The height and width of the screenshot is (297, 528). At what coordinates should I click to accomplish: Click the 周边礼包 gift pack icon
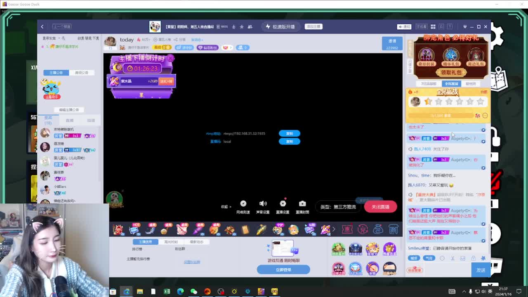476,57
